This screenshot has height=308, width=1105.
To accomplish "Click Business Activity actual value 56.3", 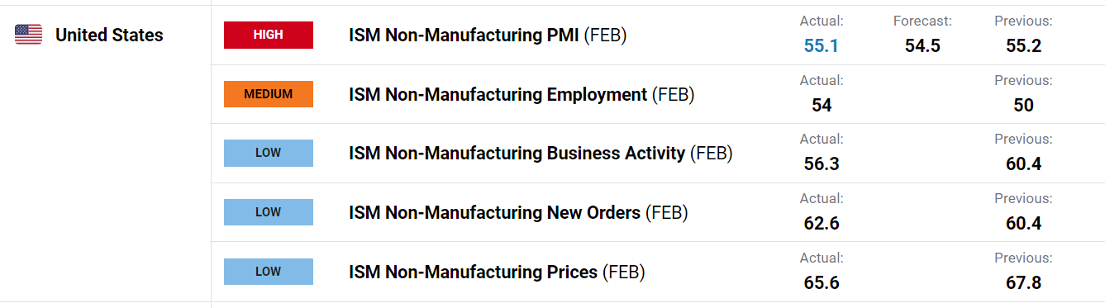I will click(822, 164).
